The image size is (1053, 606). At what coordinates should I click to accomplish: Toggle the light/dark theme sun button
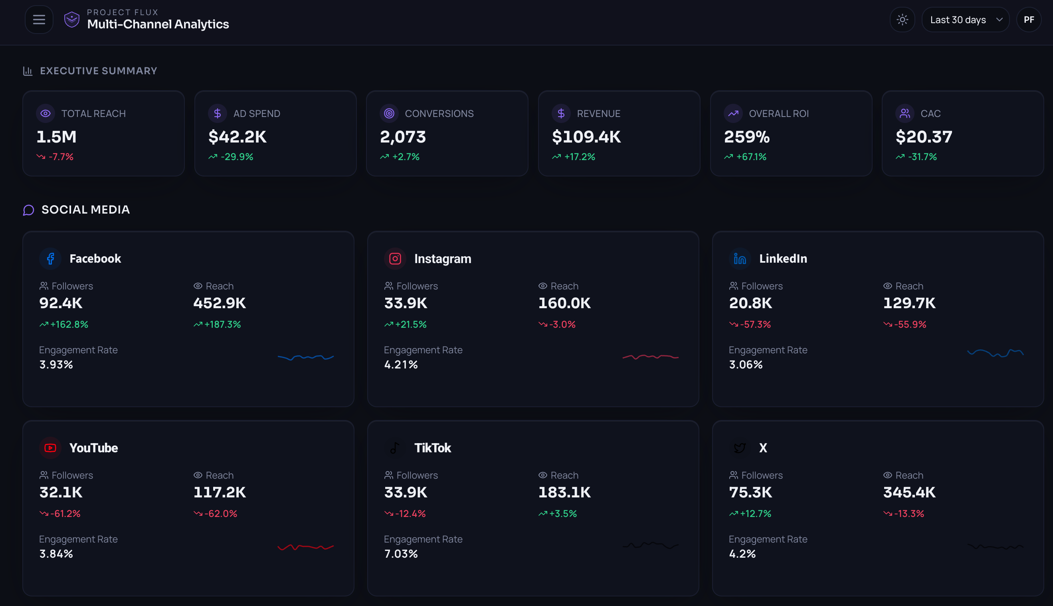pos(902,20)
